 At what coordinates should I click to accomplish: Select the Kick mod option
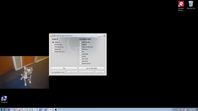point(82,52)
